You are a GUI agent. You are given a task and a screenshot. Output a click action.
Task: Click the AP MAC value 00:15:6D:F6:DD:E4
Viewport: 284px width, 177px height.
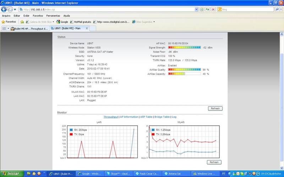(178, 43)
